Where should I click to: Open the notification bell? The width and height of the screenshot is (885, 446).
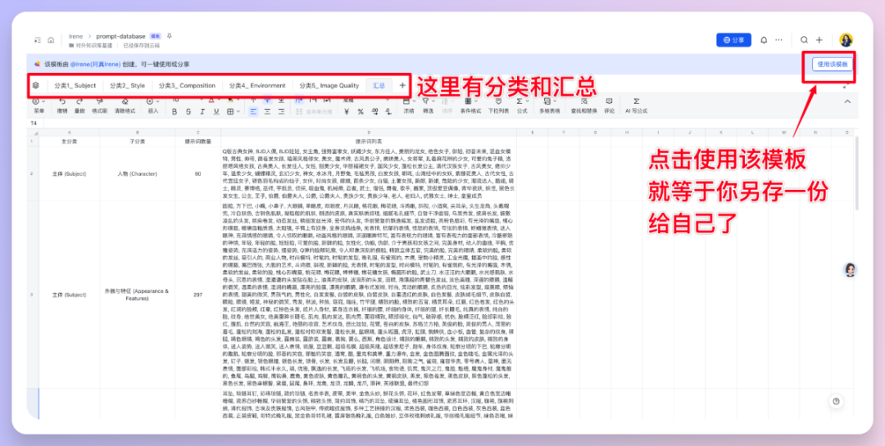(765, 39)
